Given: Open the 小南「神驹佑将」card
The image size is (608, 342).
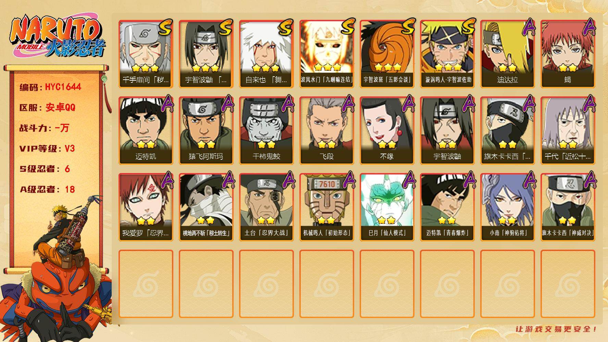Looking at the screenshot, I should (x=507, y=207).
